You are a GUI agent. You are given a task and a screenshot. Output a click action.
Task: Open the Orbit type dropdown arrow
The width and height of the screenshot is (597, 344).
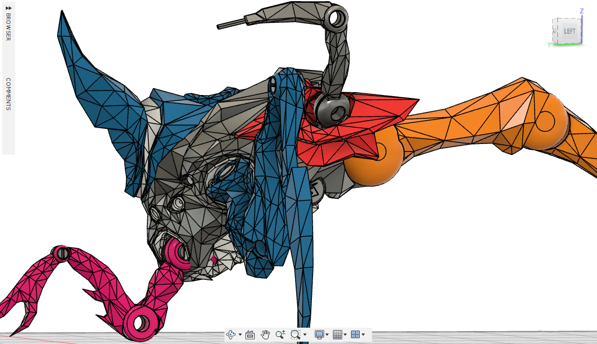(240, 335)
